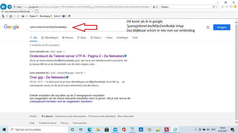Click the last command bar tool icon

click(x=69, y=16)
